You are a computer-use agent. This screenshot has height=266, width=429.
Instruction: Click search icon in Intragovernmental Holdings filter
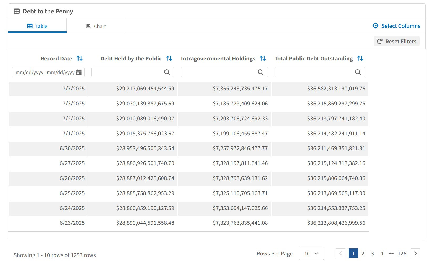tap(260, 72)
